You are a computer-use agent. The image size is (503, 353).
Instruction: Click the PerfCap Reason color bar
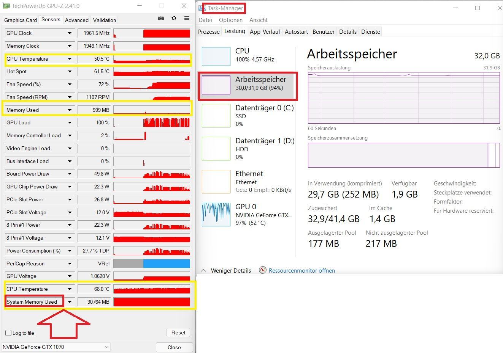pyautogui.click(x=152, y=264)
